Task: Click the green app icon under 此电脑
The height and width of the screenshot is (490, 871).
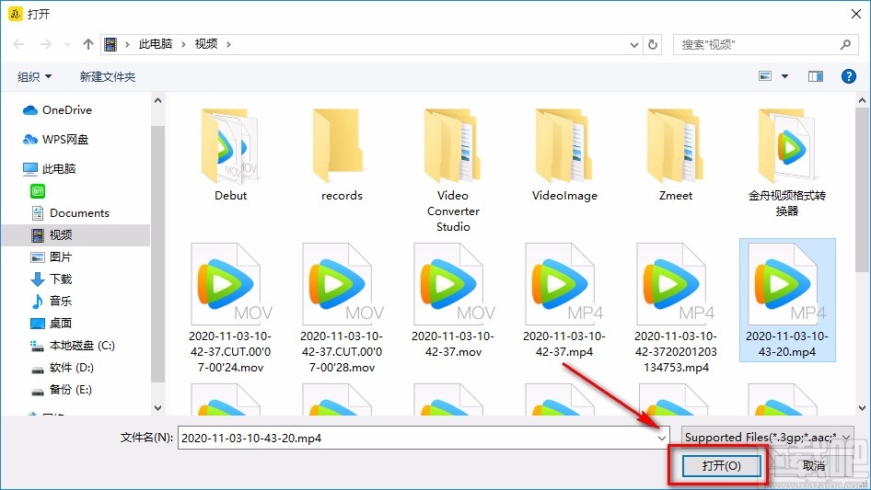Action: (x=37, y=191)
